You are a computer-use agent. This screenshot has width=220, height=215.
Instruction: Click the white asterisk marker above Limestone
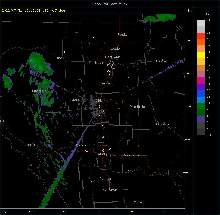point(39,88)
